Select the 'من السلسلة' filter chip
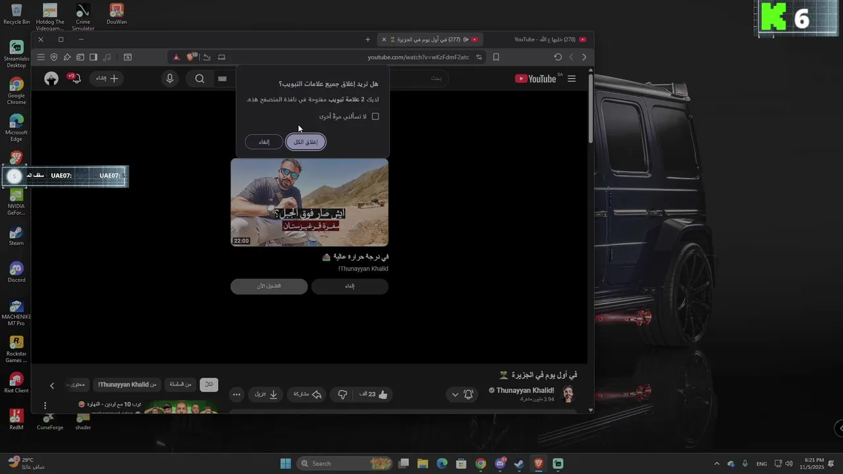The image size is (843, 474). [180, 384]
